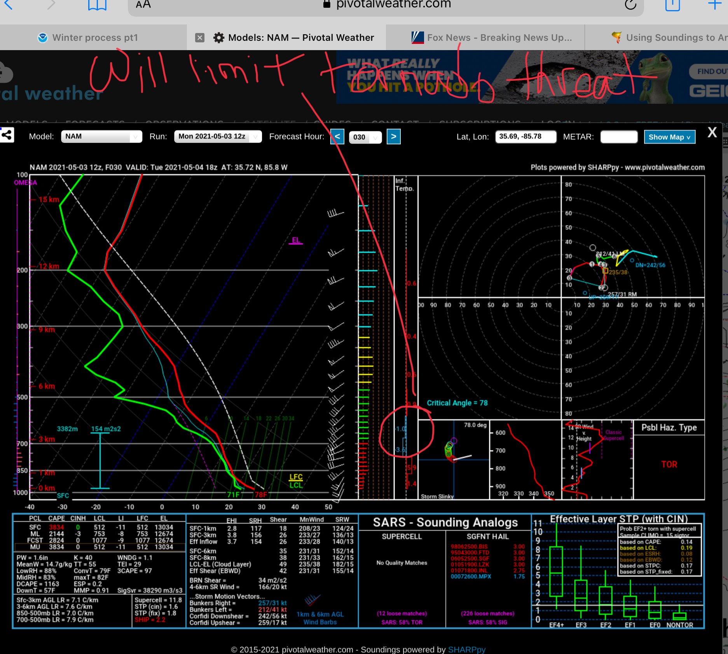Image resolution: width=728 pixels, height=654 pixels.
Task: Click the Corfidi Downshear 242/56 kt value
Action: pyautogui.click(x=272, y=616)
